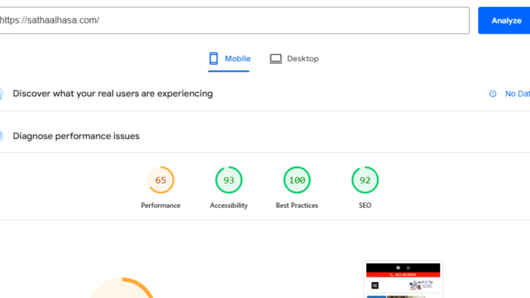
Task: Click the 'Diagnose performance issues' heading
Action: [x=76, y=136]
